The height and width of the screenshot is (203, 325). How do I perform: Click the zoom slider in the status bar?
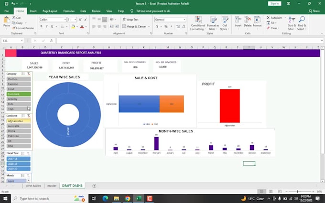coord(297,192)
